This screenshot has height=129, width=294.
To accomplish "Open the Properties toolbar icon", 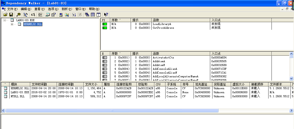I will (53, 15).
